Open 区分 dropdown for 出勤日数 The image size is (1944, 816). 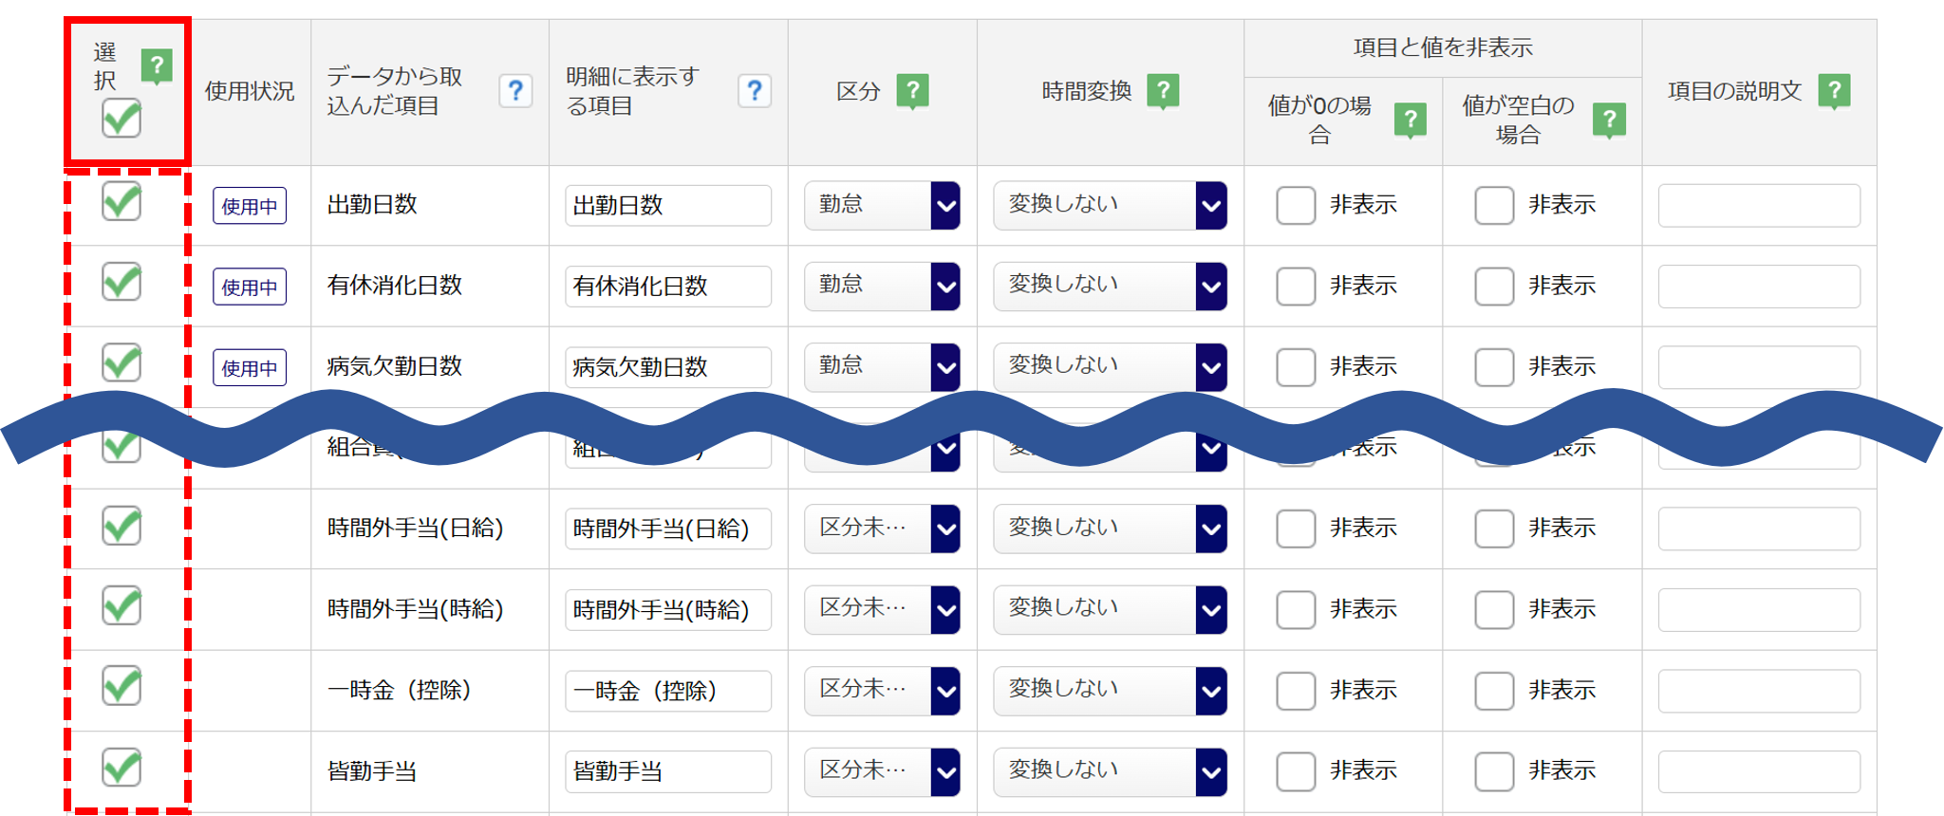[x=883, y=205]
